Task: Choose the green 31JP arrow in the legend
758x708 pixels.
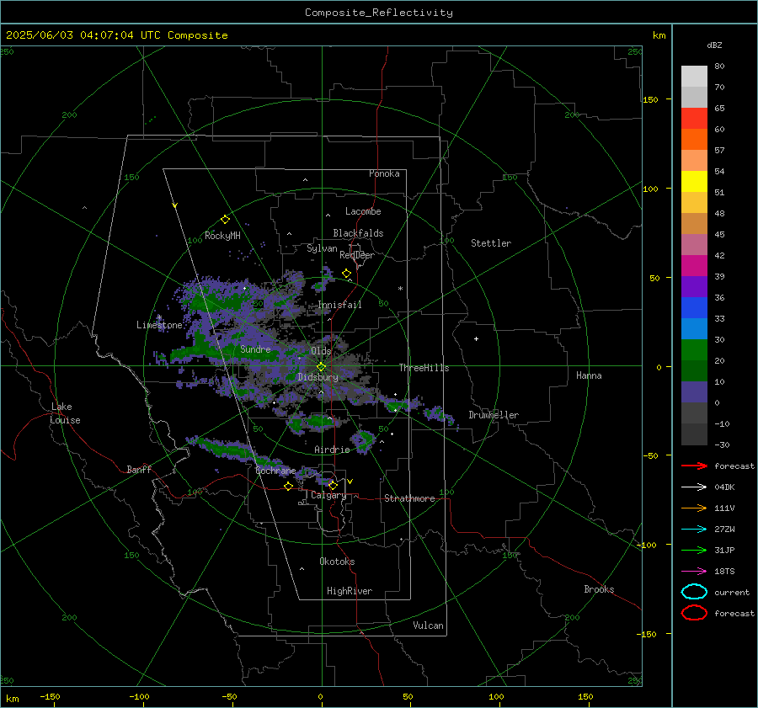Action: click(x=694, y=550)
